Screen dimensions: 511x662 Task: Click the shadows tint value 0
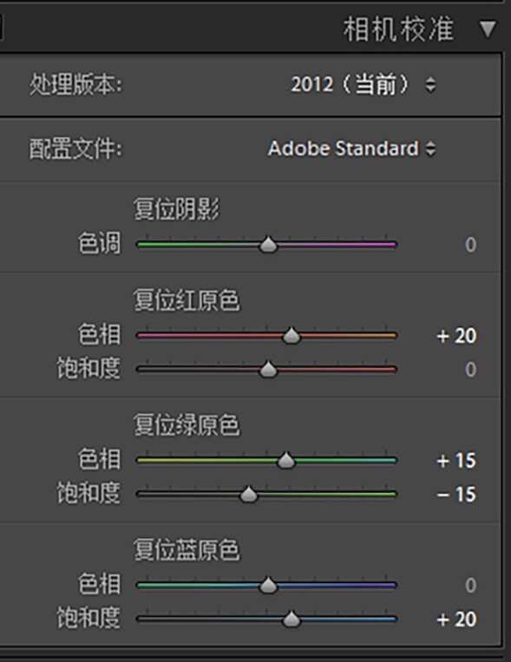point(470,245)
